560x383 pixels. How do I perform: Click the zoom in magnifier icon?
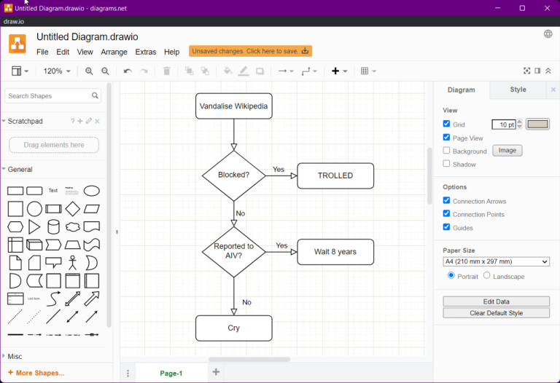(x=89, y=71)
